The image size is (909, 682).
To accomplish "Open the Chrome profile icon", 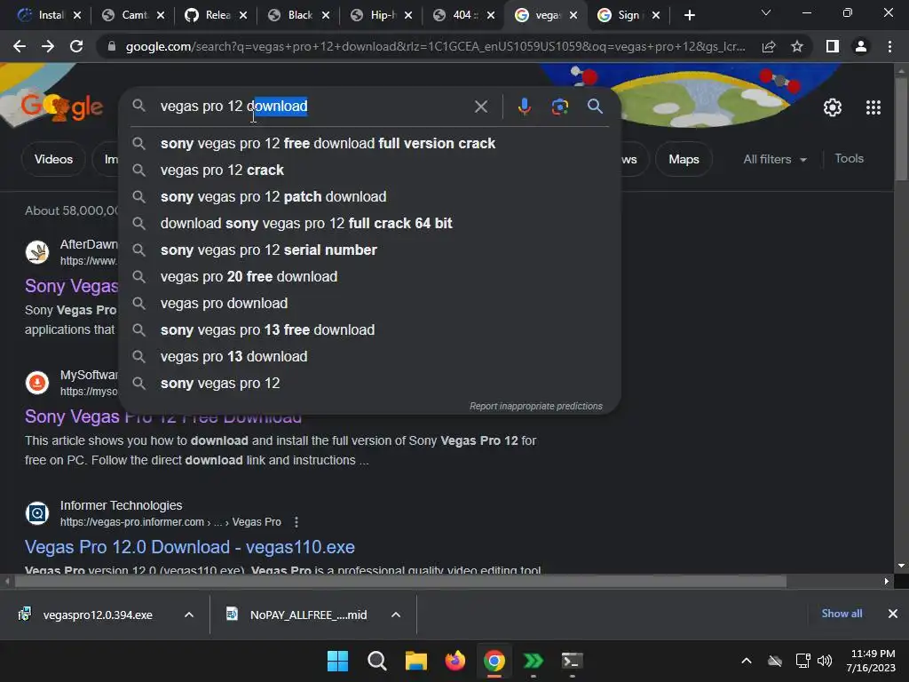I will (x=861, y=46).
